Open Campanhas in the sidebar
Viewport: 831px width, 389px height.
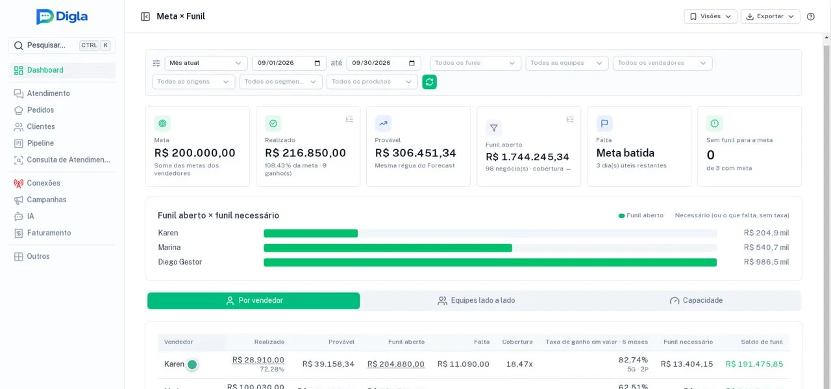coord(62,200)
